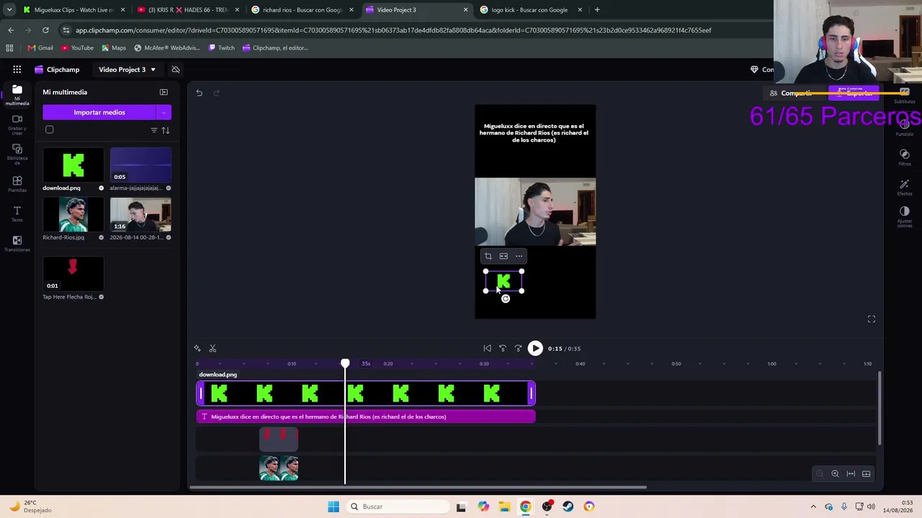Open more options on floating toolbar
Viewport: 922px width, 518px height.
tap(519, 256)
